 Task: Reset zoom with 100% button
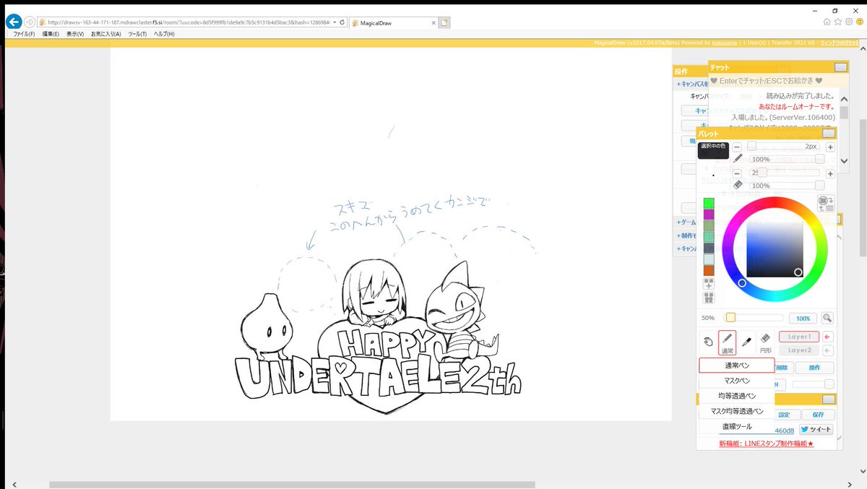point(802,318)
